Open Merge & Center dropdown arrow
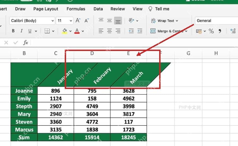 tap(186, 31)
